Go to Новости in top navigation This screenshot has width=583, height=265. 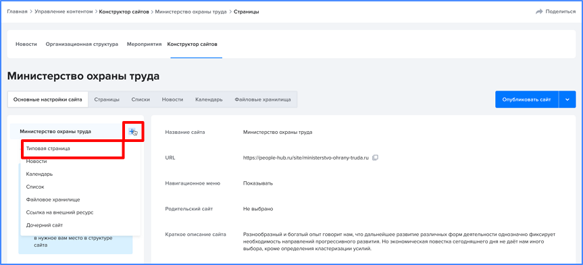coord(26,45)
